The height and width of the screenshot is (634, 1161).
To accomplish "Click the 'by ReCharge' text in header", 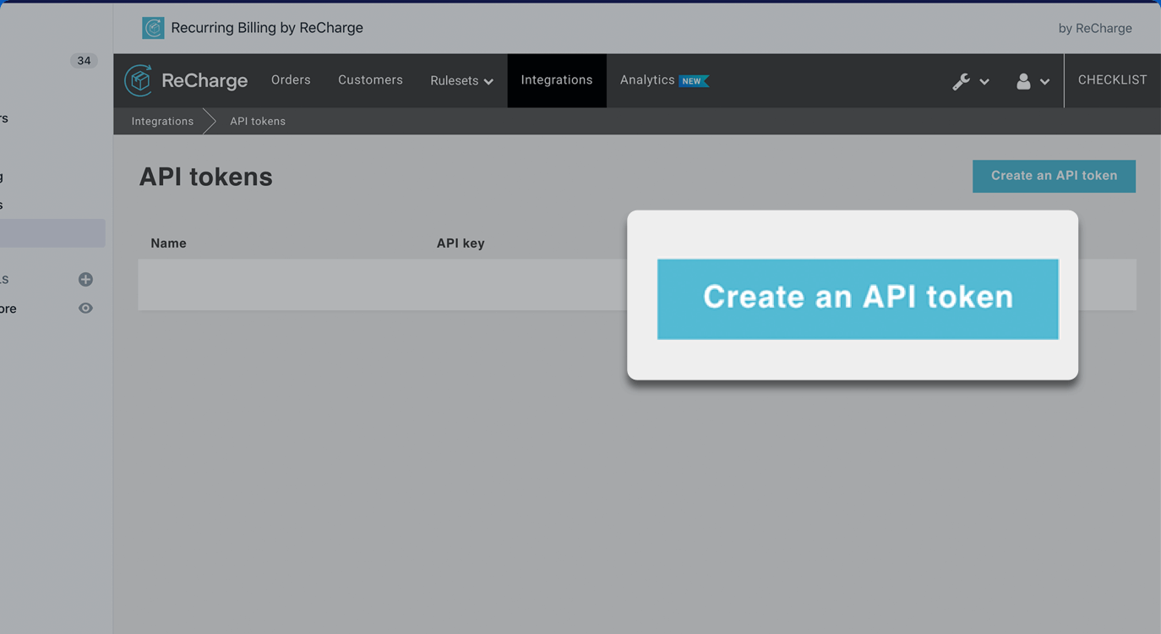I will pyautogui.click(x=1095, y=29).
